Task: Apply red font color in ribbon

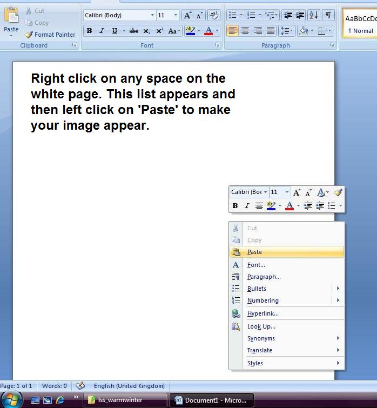Action: point(208,31)
